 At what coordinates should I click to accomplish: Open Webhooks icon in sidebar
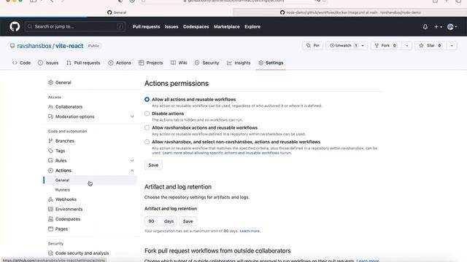[x=50, y=199]
